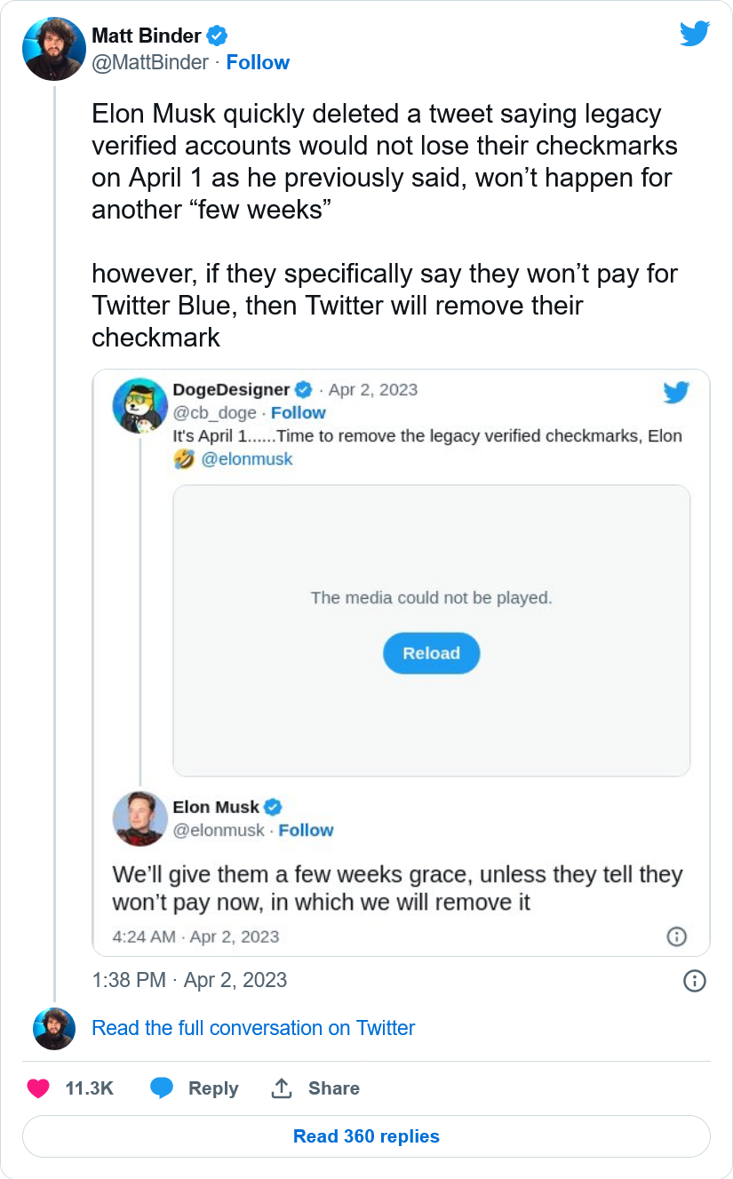733x1179 pixels.
Task: Click Elon Musk's verified badge
Action: tap(274, 808)
